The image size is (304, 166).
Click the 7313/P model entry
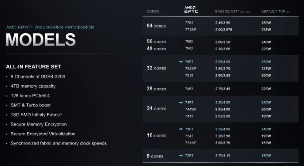[x=191, y=143]
